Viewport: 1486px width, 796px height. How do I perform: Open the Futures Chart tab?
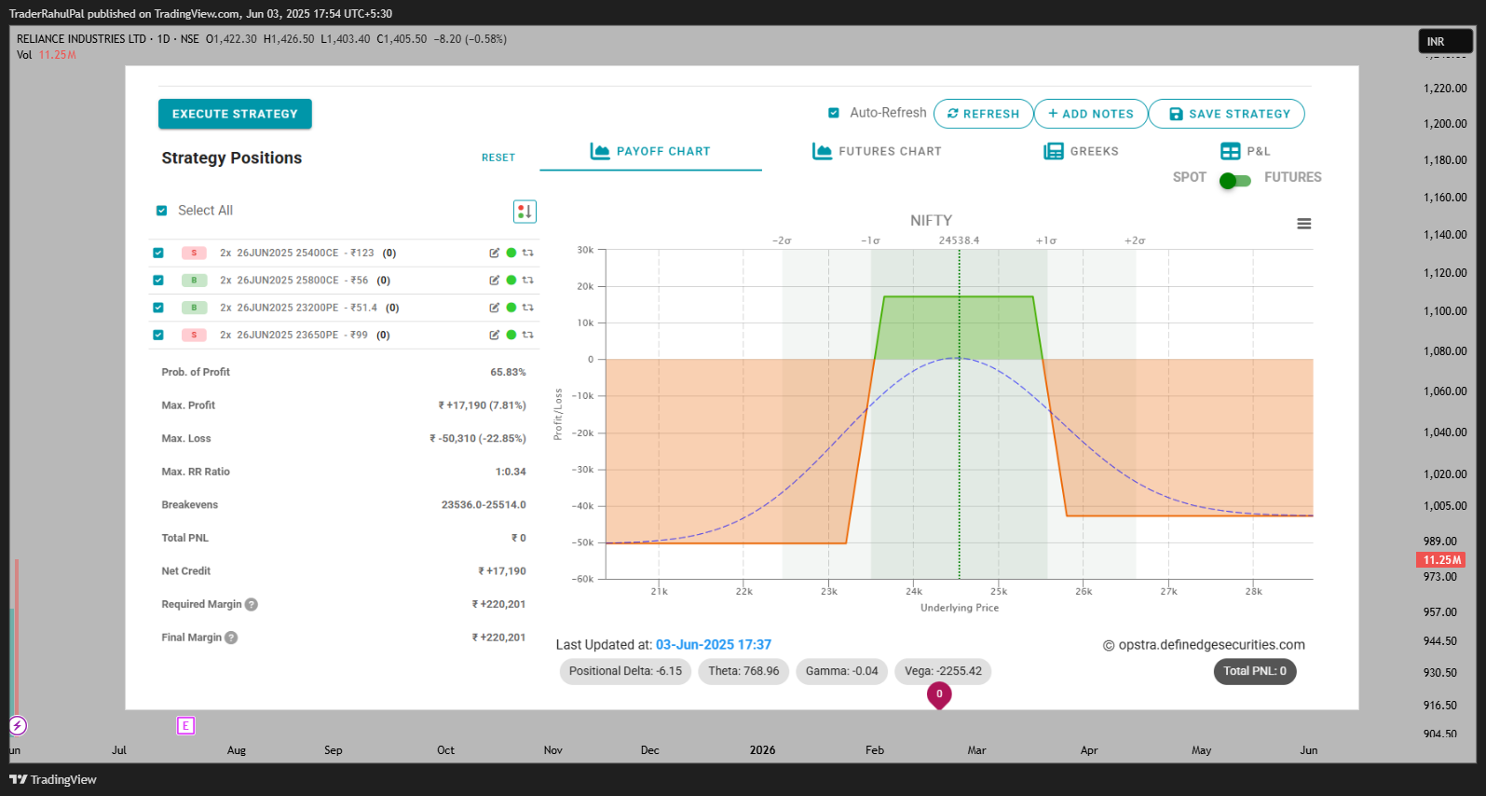pyautogui.click(x=877, y=152)
